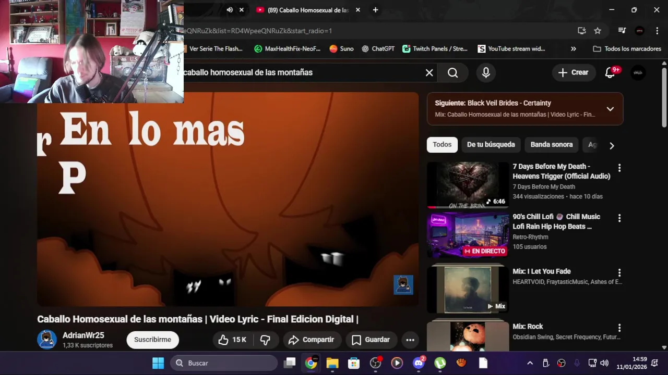Click the Guardar save button
Screen dimensions: 668x375
371,340
